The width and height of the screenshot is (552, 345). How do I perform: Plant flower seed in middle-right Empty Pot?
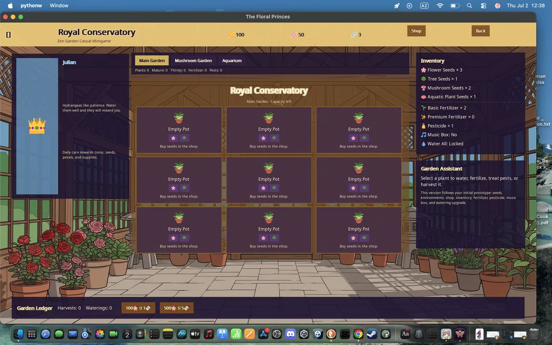point(353,188)
